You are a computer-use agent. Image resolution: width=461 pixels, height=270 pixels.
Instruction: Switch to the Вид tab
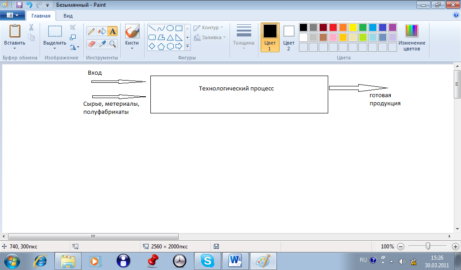(x=68, y=16)
